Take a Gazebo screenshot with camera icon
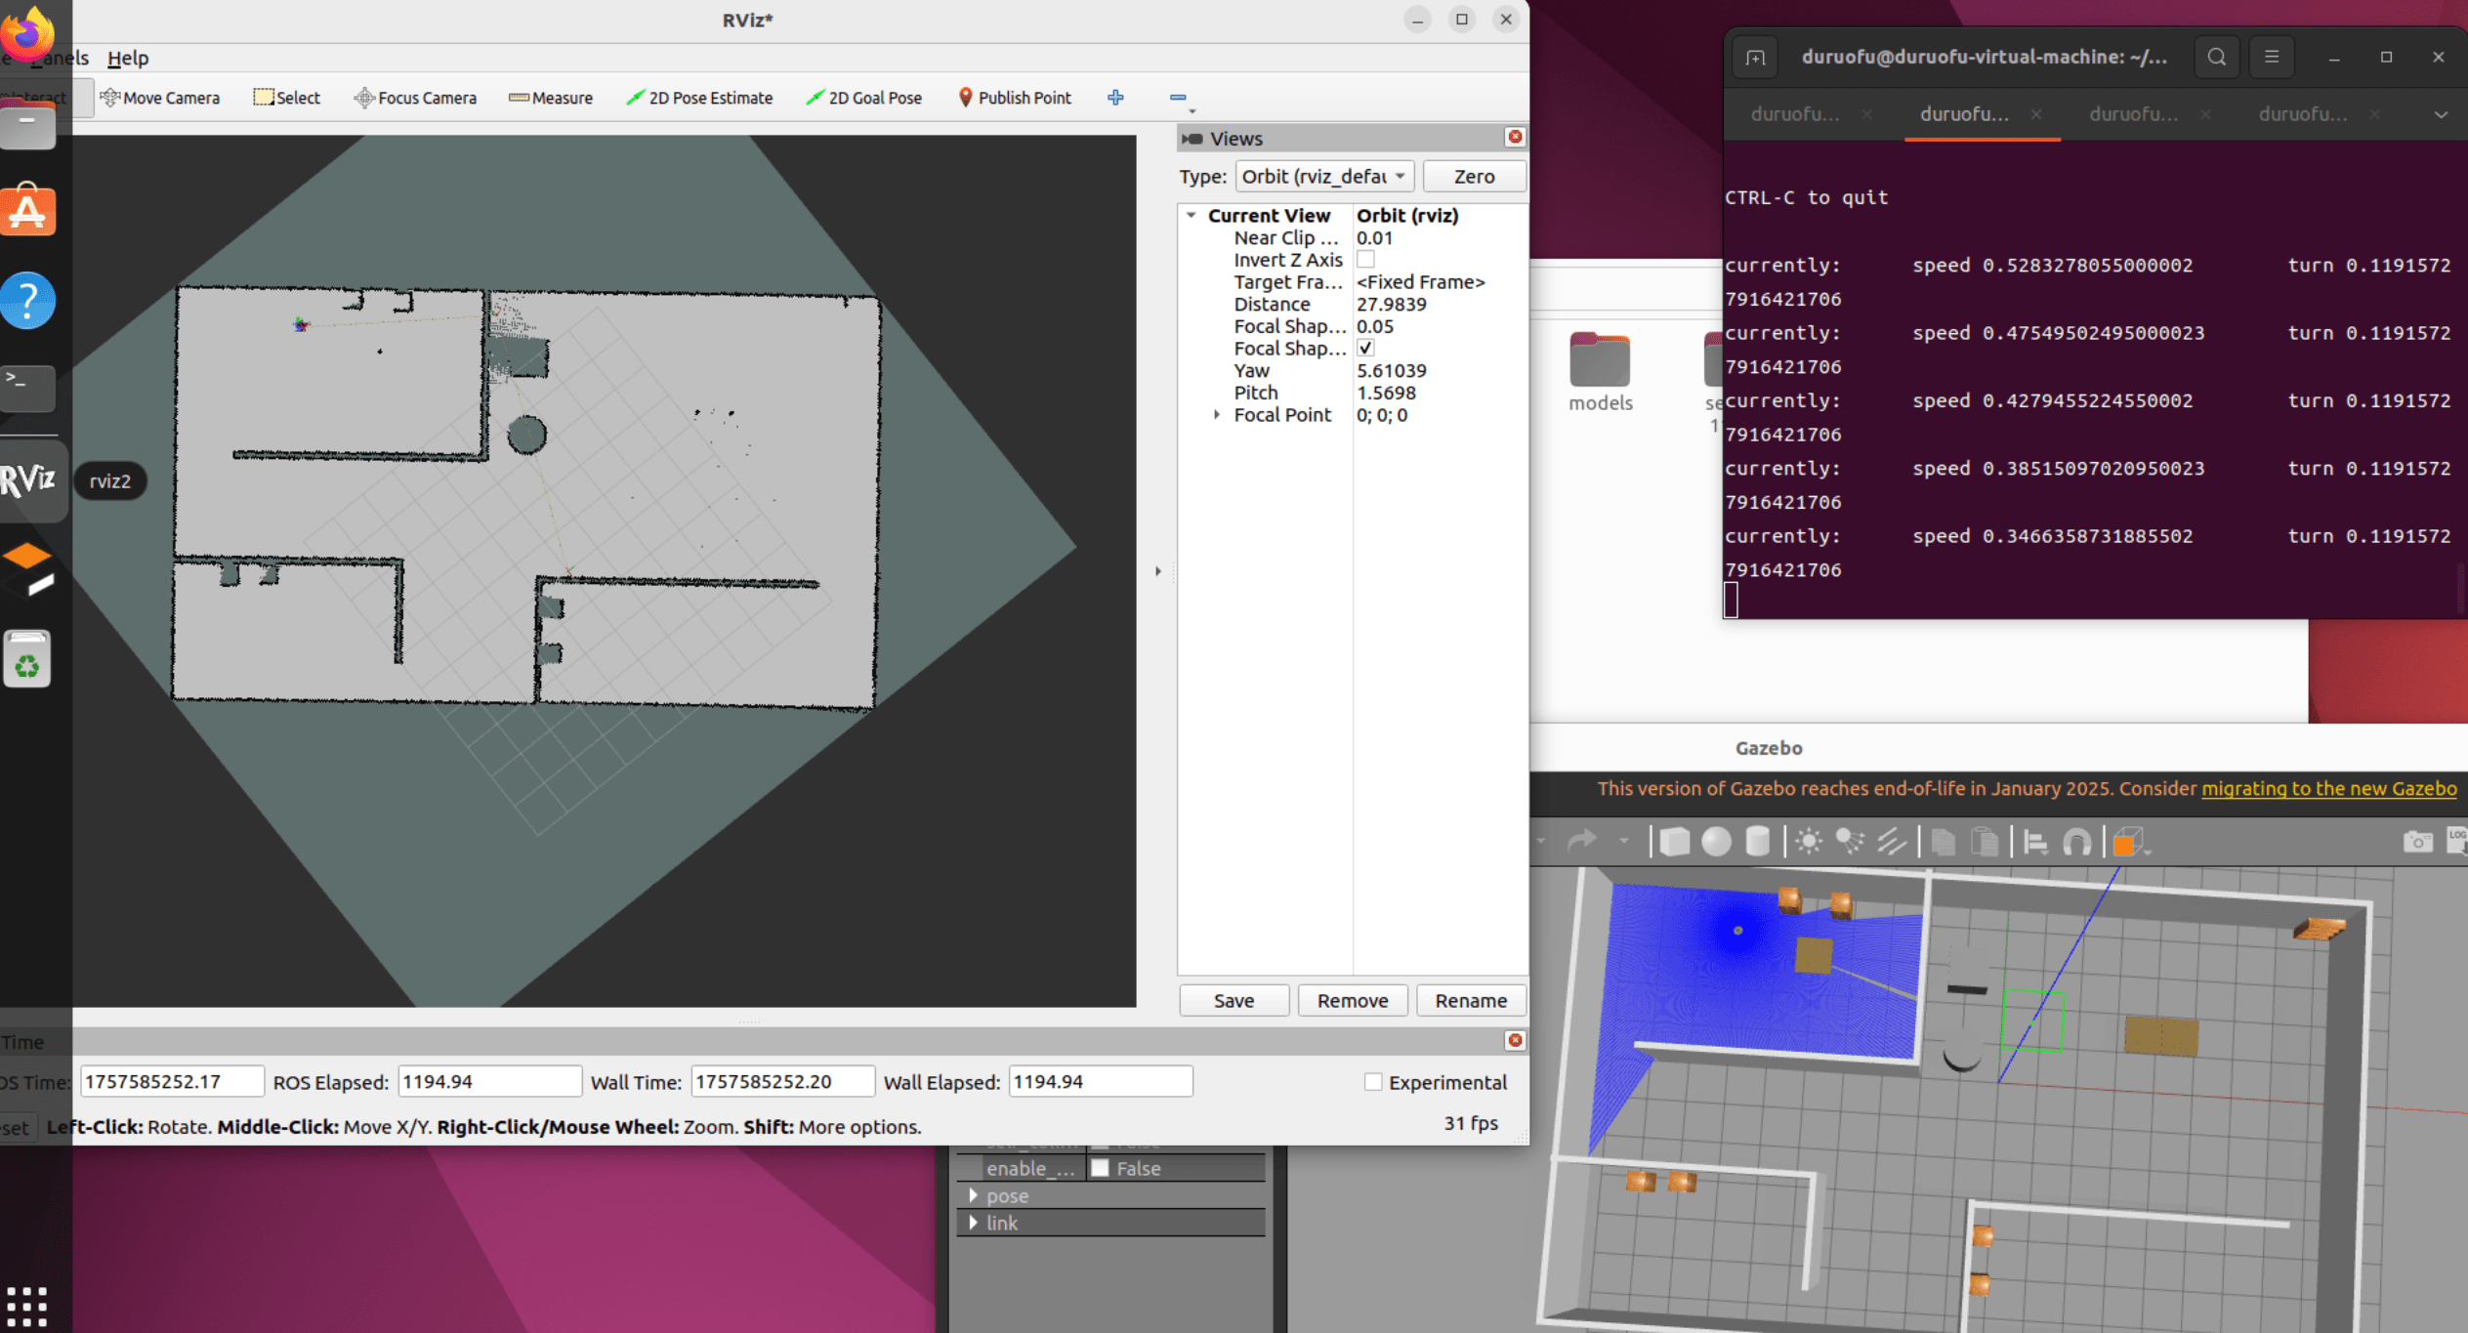The height and width of the screenshot is (1333, 2468). pos(2417,842)
